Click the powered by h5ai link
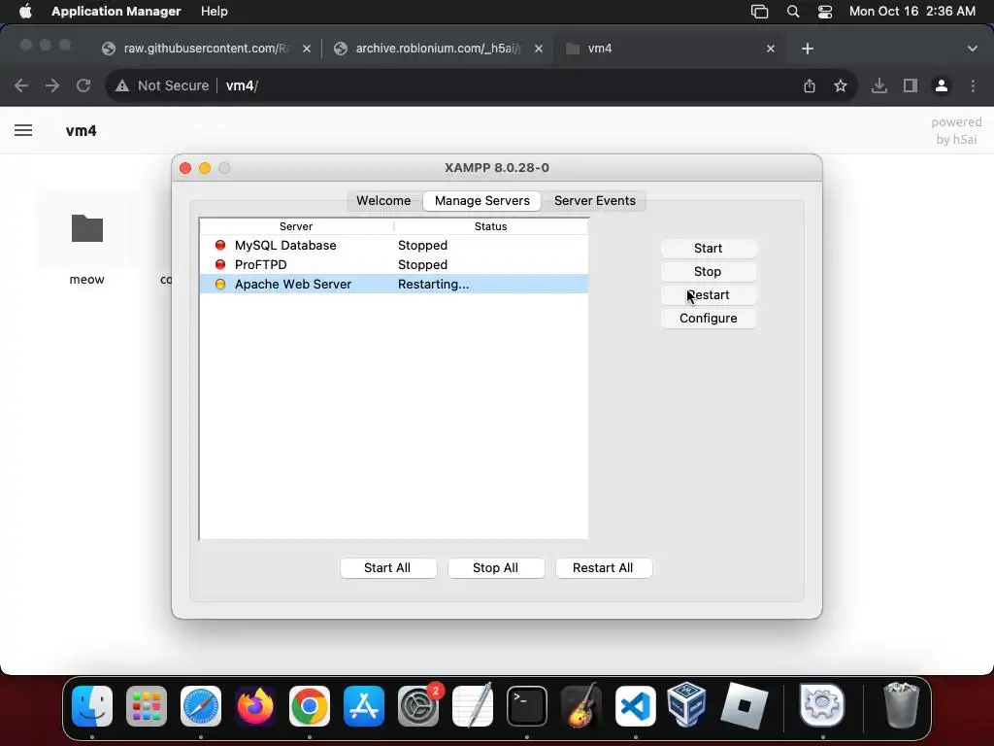The image size is (994, 746). point(956,130)
